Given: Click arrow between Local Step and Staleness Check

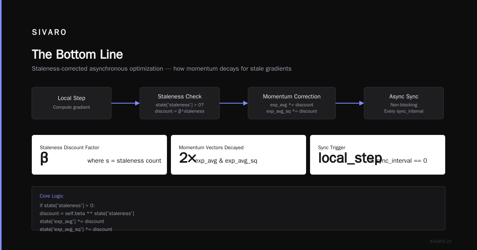Looking at the screenshot, I should pyautogui.click(x=126, y=103).
